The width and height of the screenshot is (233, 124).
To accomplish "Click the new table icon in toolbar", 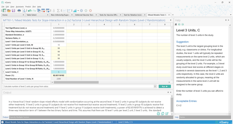I will tap(5, 10).
